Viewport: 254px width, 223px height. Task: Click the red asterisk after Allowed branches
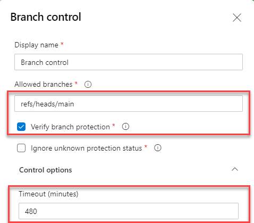tap(76, 83)
